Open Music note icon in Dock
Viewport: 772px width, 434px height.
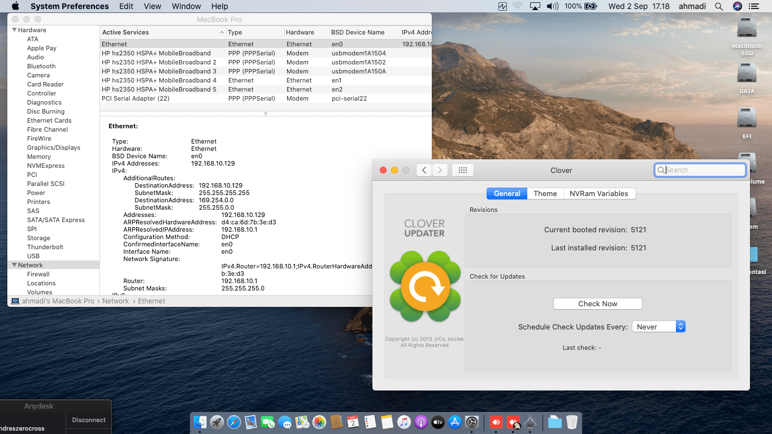tap(404, 422)
